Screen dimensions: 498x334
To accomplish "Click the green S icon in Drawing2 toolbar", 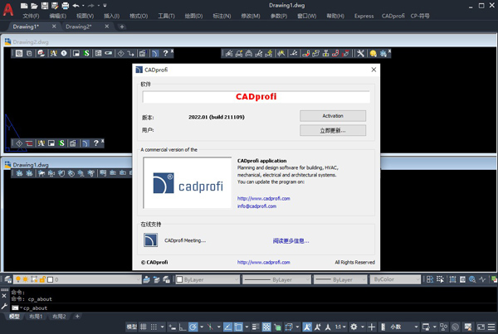I will pyautogui.click(x=86, y=53).
